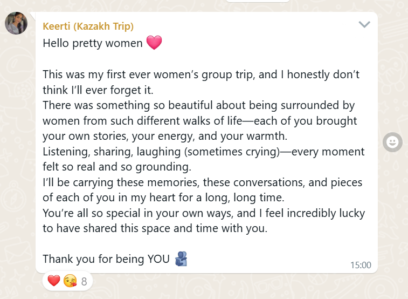This screenshot has width=408, height=299.
Task: Click the smiley react-to-message button
Action: [x=392, y=142]
